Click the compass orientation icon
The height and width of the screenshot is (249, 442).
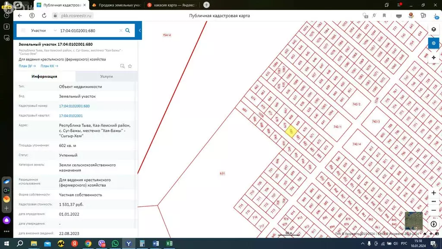[x=433, y=224]
